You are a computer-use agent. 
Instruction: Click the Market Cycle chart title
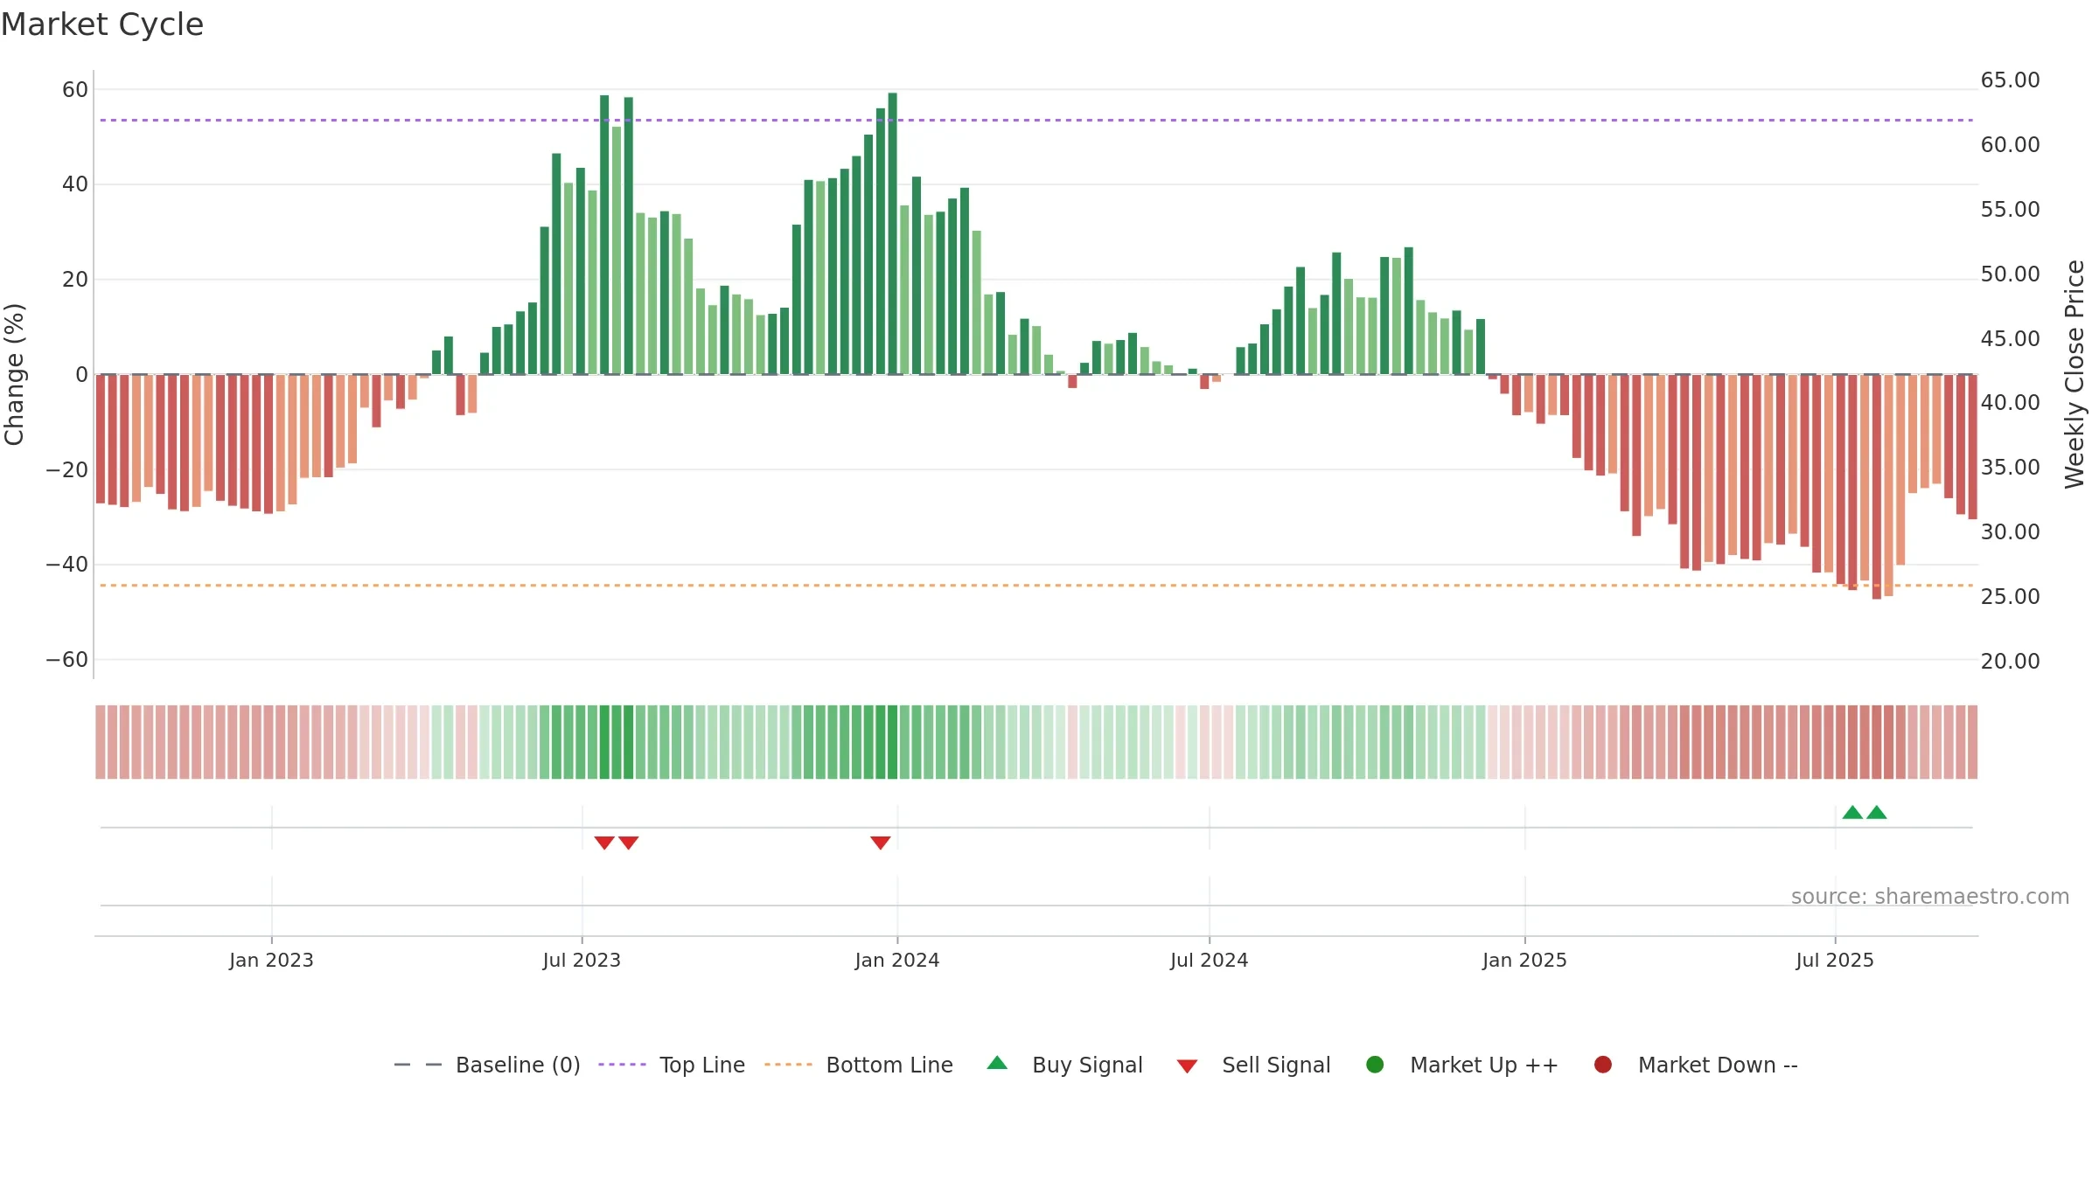(x=102, y=24)
